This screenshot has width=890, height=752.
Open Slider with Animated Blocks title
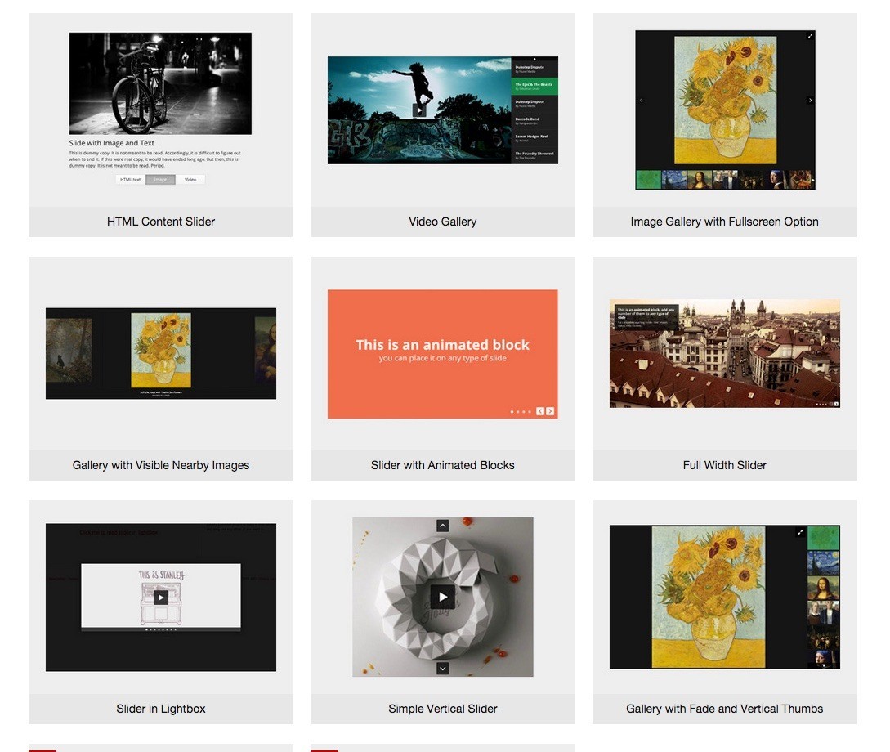443,465
